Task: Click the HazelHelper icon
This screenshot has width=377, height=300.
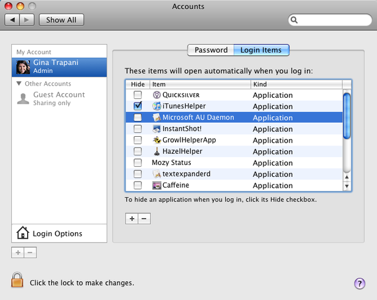Action: pos(157,151)
